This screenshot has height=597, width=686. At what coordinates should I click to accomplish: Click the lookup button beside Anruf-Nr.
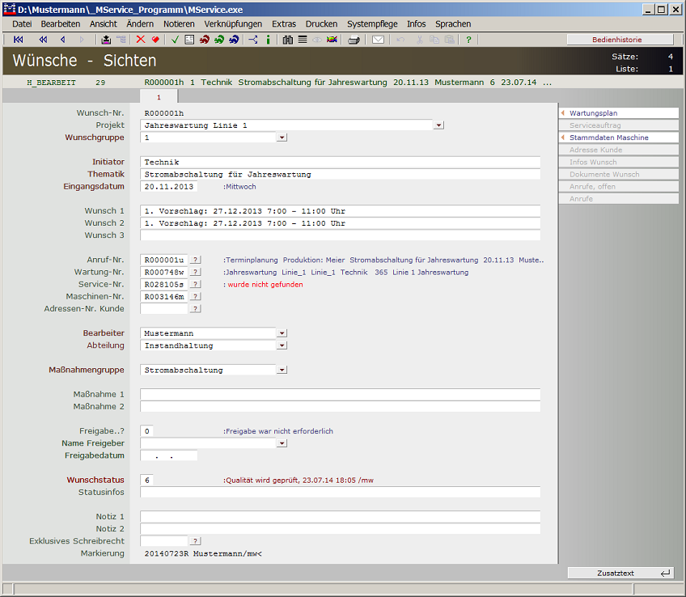pyautogui.click(x=195, y=260)
